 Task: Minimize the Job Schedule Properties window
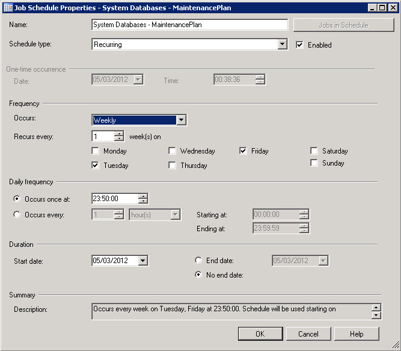pyautogui.click(x=372, y=8)
